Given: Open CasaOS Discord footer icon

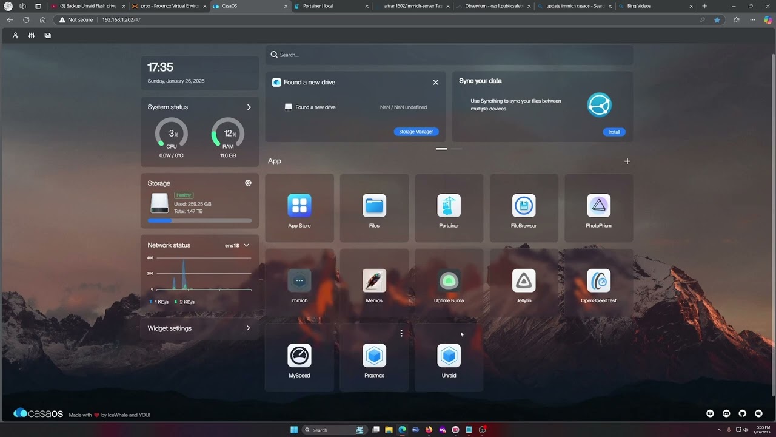Looking at the screenshot, I should coord(726,413).
